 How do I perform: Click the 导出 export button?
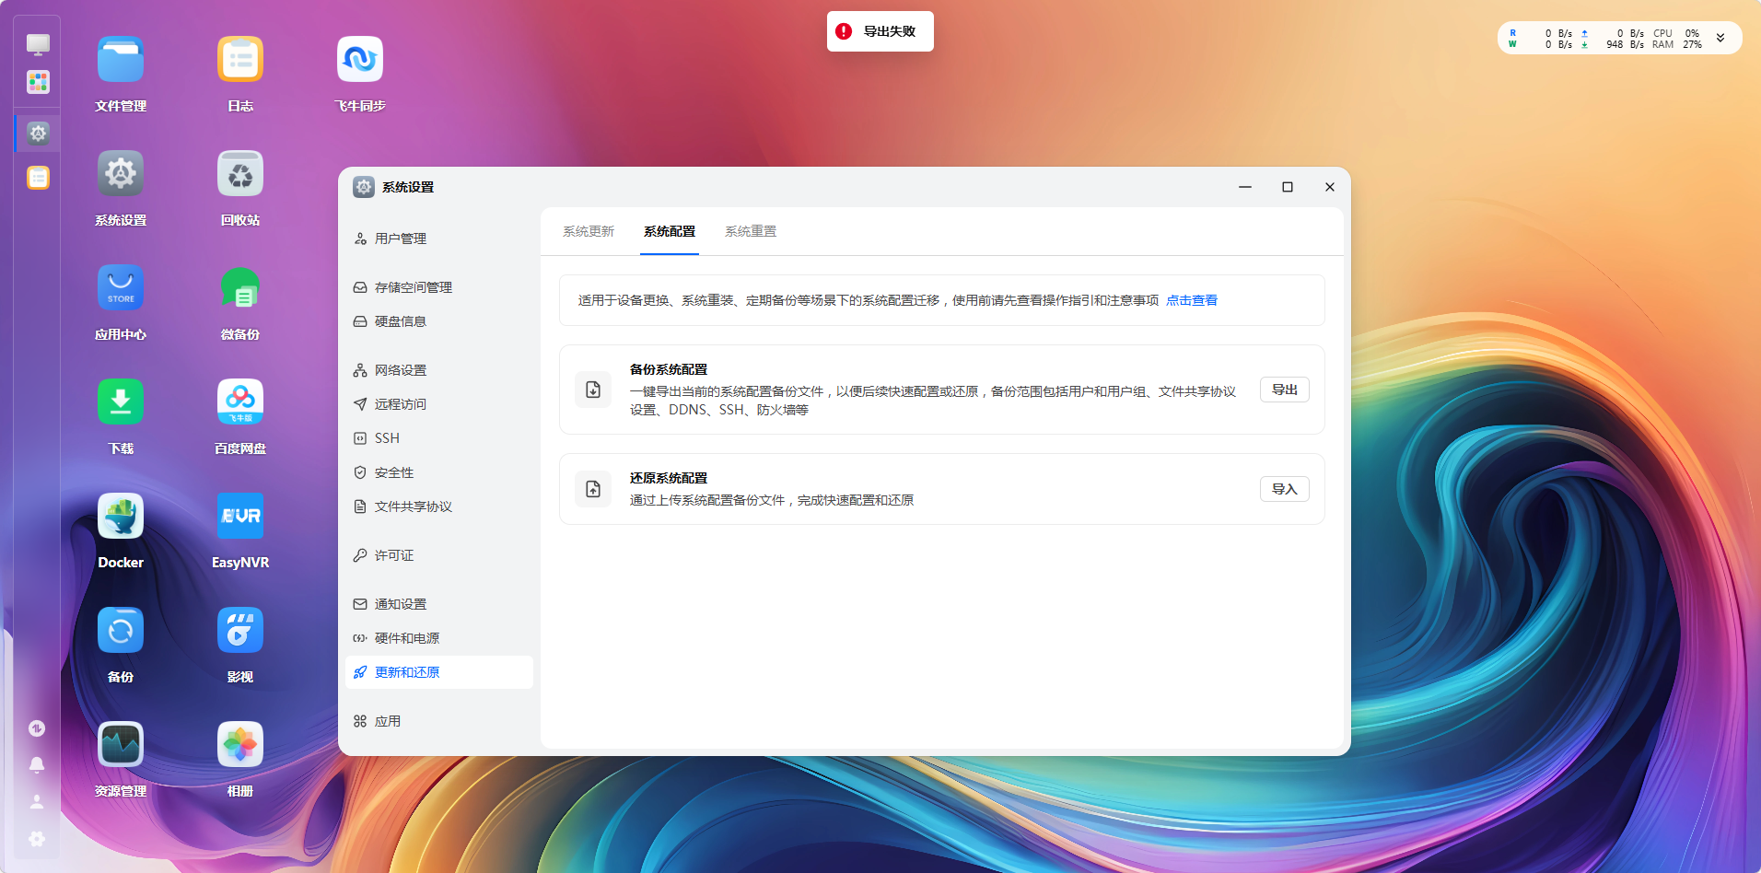click(x=1285, y=390)
